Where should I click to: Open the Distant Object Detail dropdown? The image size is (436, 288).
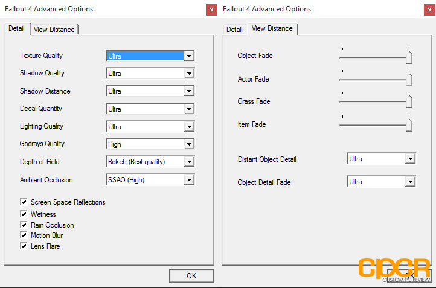point(381,158)
